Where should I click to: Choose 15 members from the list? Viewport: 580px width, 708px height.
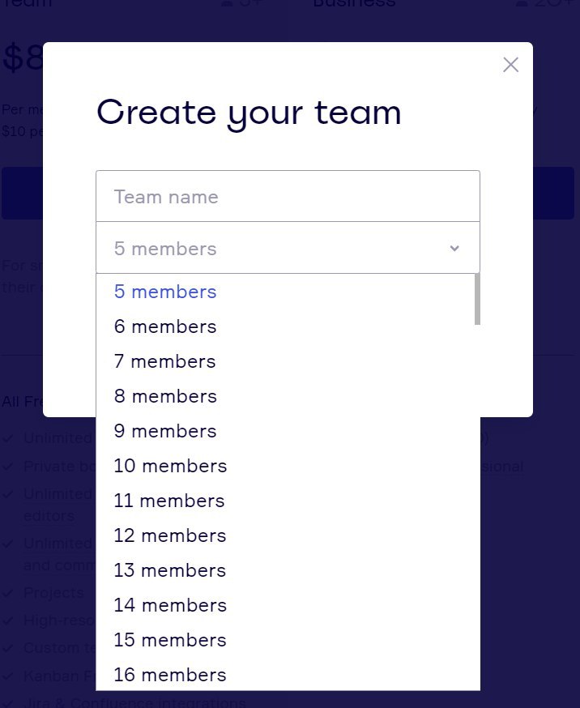170,640
